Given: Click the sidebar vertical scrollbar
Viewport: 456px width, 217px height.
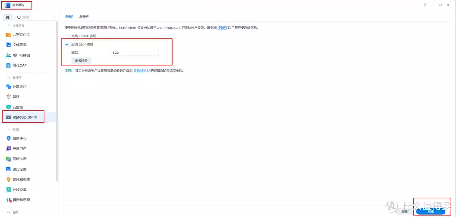Looking at the screenshot, I should pos(57,102).
